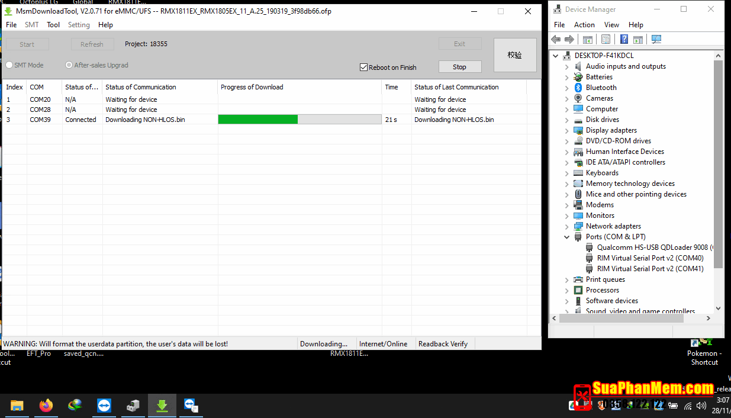Viewport: 731px width, 418px height.
Task: Toggle the Reboot on Finish checkbox
Action: [364, 67]
